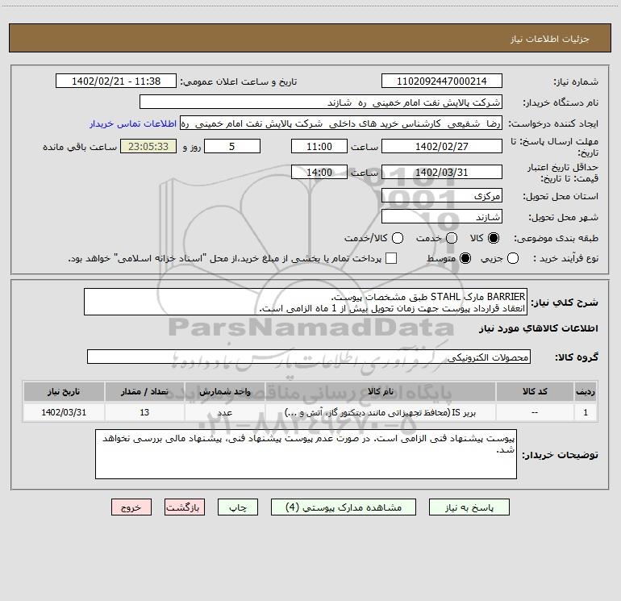Click the واحد شمارش column header
The width and height of the screenshot is (621, 601).
click(224, 391)
